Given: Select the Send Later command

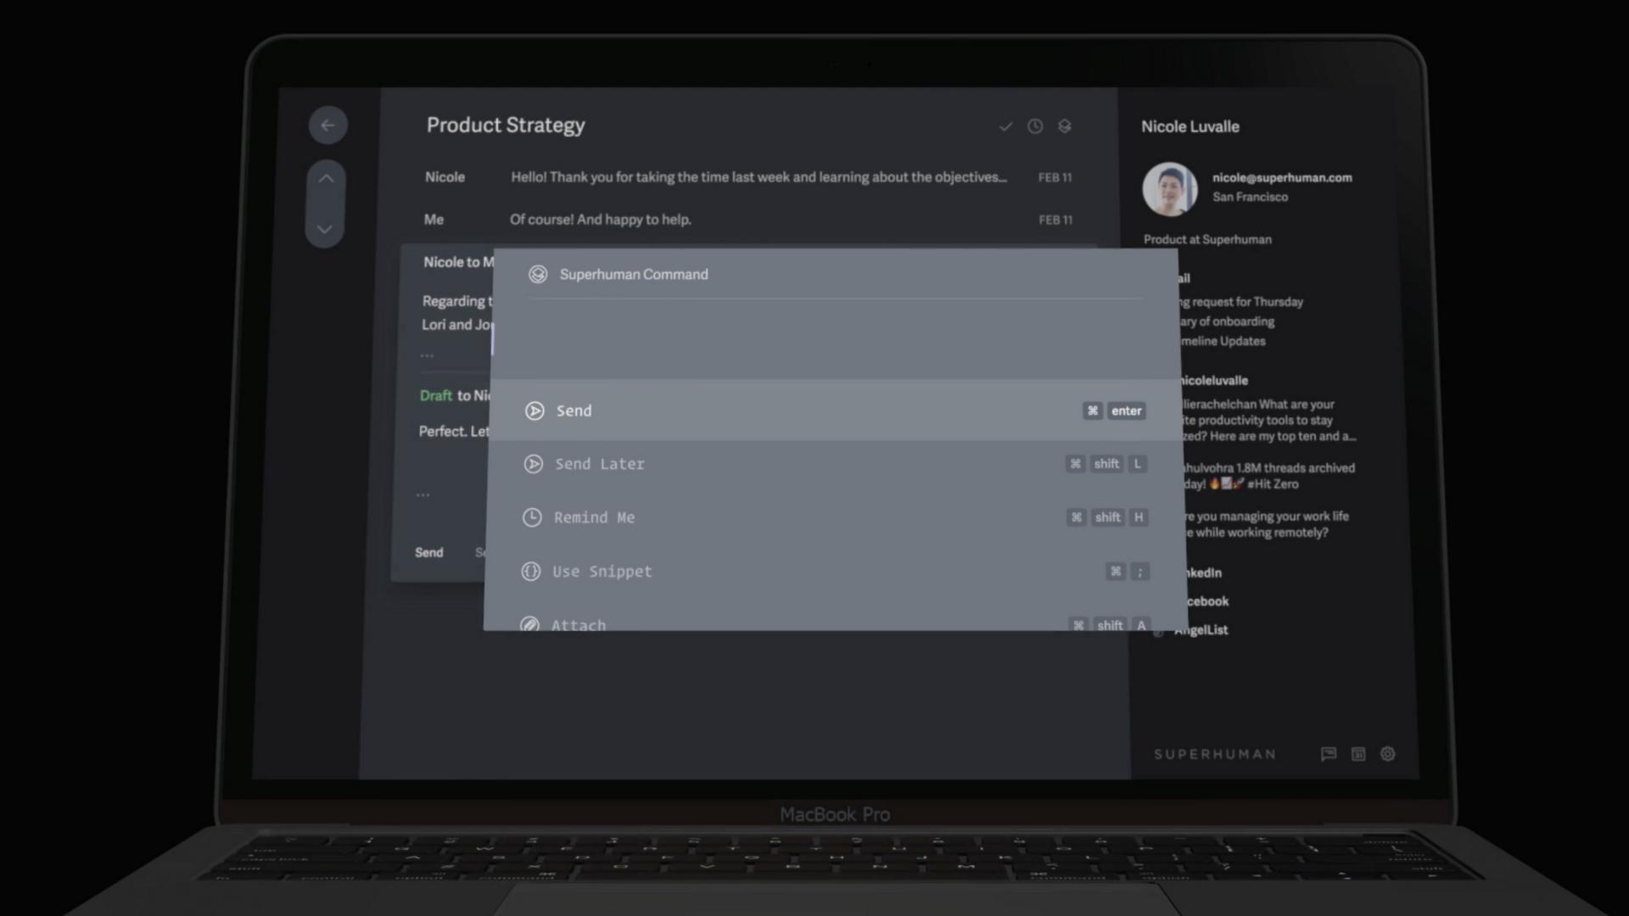Looking at the screenshot, I should (x=836, y=464).
